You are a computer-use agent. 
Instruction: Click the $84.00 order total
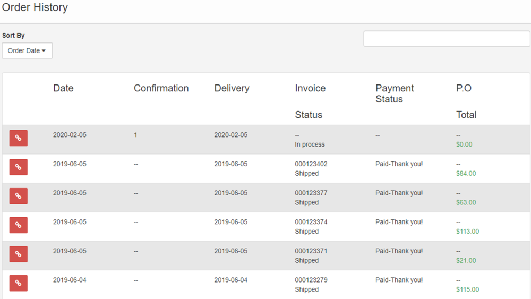pyautogui.click(x=466, y=174)
